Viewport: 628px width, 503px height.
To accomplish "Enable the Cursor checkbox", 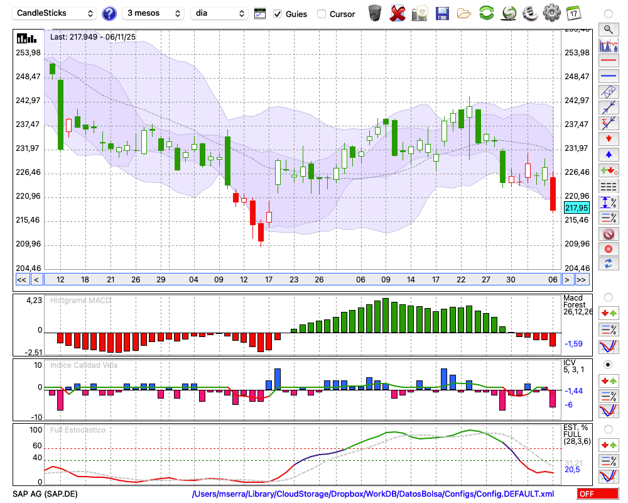I will click(322, 14).
